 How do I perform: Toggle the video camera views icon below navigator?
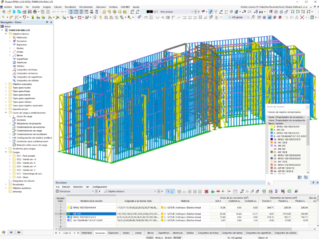[19, 232]
